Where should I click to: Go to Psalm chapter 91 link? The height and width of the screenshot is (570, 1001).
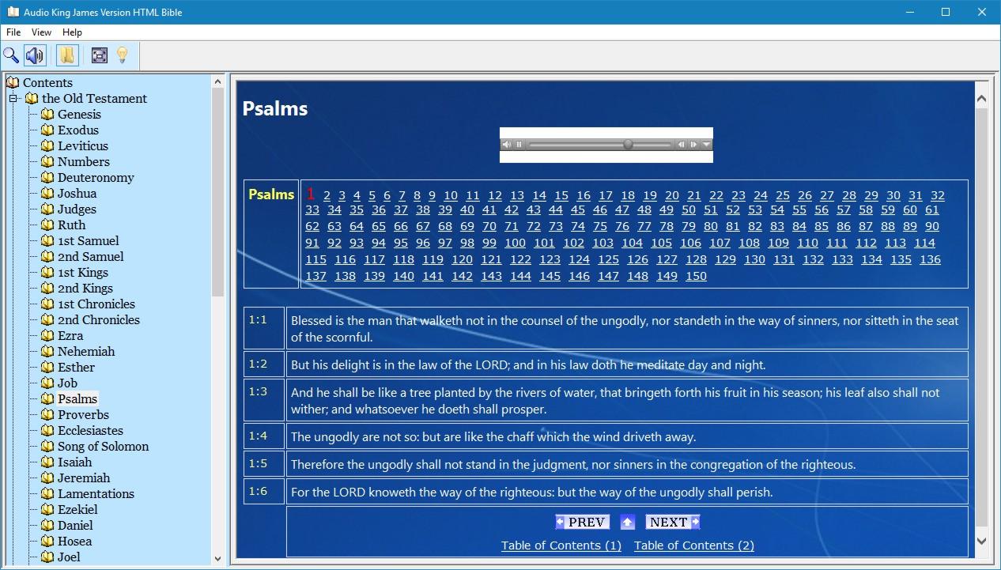point(312,243)
